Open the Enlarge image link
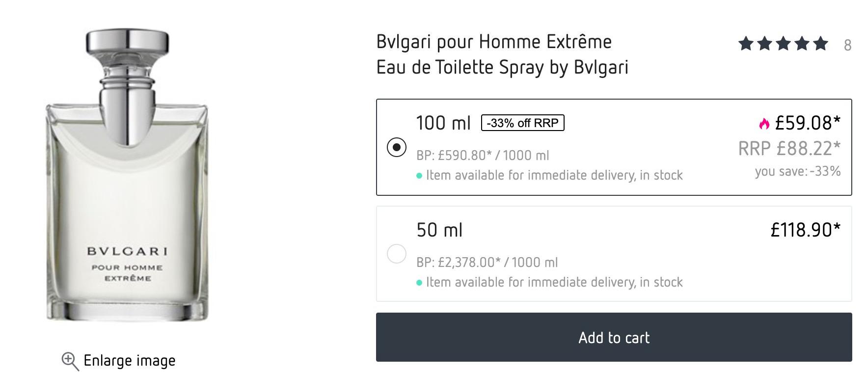The image size is (866, 372). [x=130, y=361]
